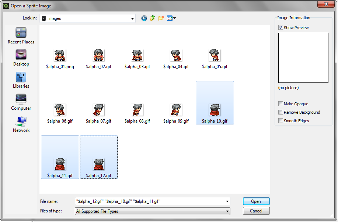Viewport: 338px width, 222px height.
Task: Select the $alpha_01.png thumbnail
Action: tap(60, 56)
